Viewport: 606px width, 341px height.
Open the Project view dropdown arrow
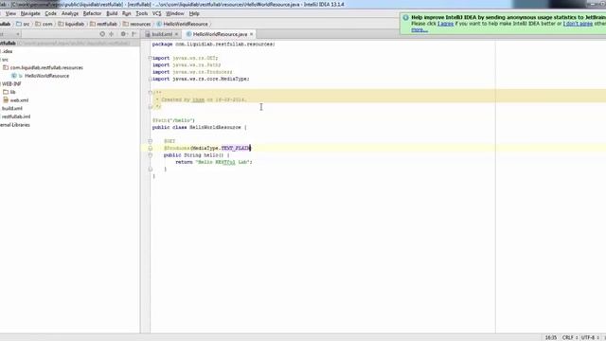point(18,34)
